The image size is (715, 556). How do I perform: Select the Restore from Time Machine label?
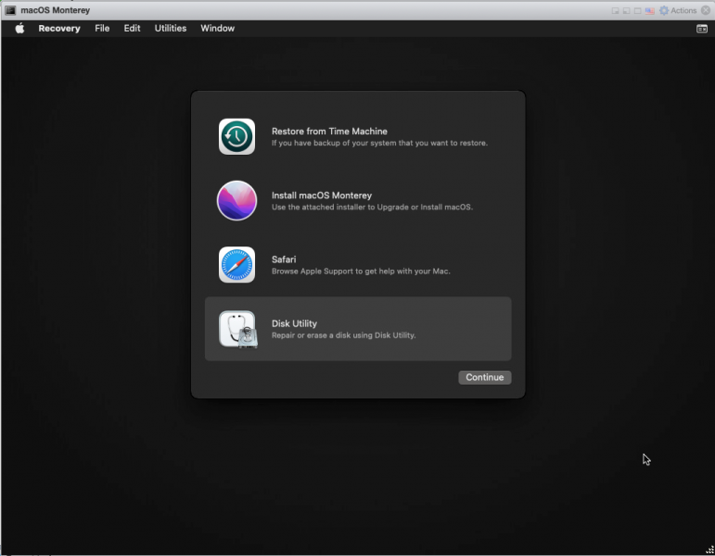pos(329,132)
